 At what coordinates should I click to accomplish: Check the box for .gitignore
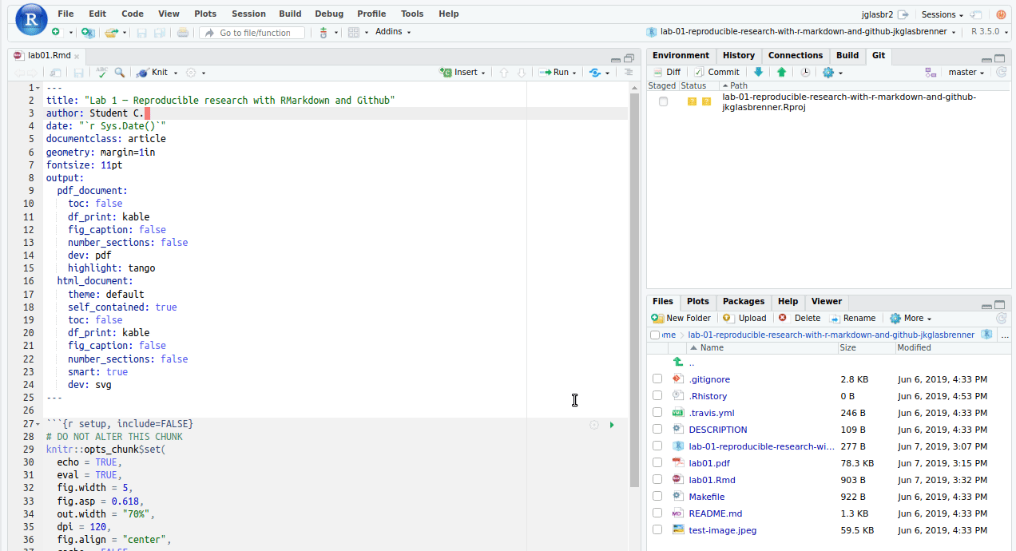(657, 379)
